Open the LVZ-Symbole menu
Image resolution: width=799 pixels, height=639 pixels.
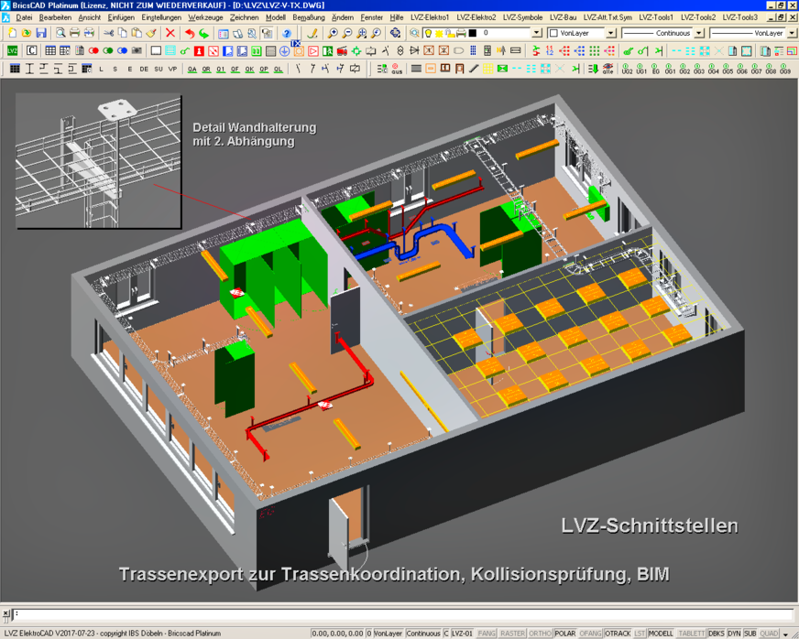pos(522,16)
